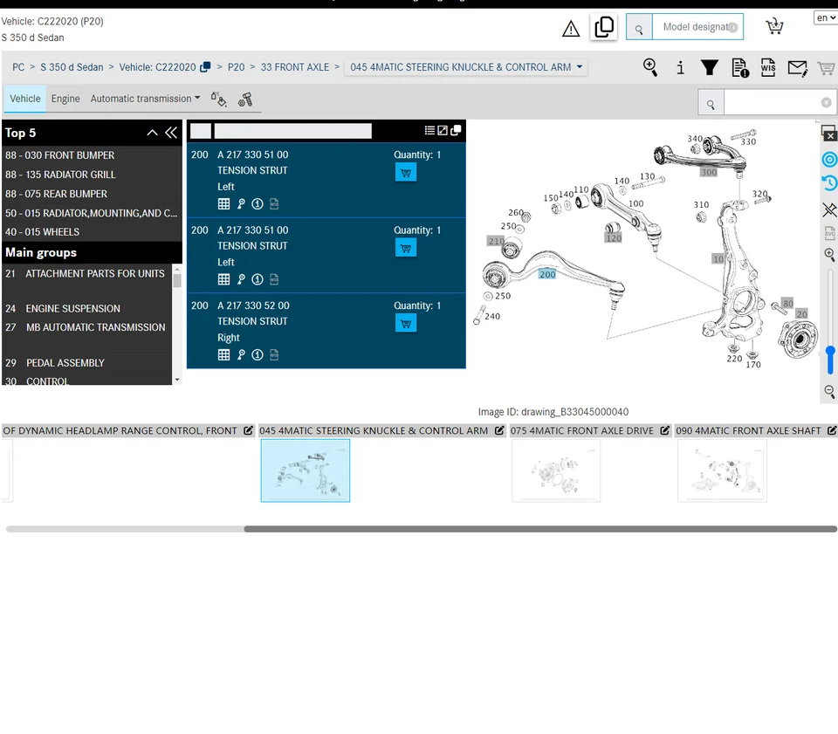The height and width of the screenshot is (734, 838).
Task: Click the blue history clock icon
Action: point(829,183)
